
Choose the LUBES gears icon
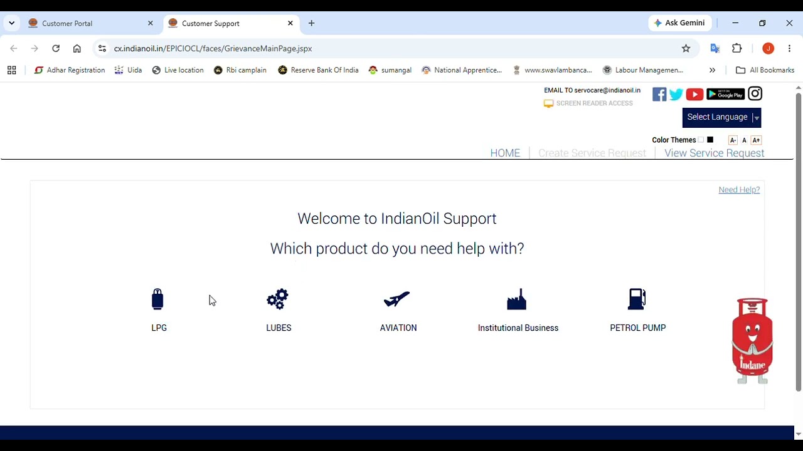click(x=277, y=299)
